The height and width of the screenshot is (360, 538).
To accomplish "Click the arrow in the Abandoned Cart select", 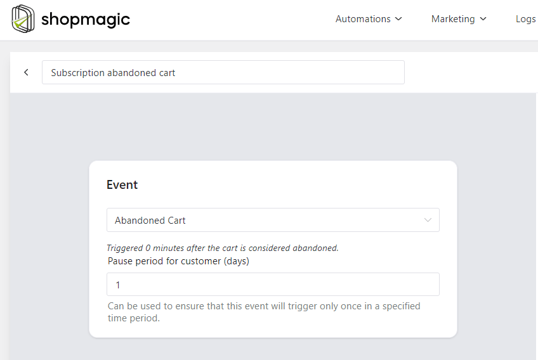I will [x=428, y=220].
